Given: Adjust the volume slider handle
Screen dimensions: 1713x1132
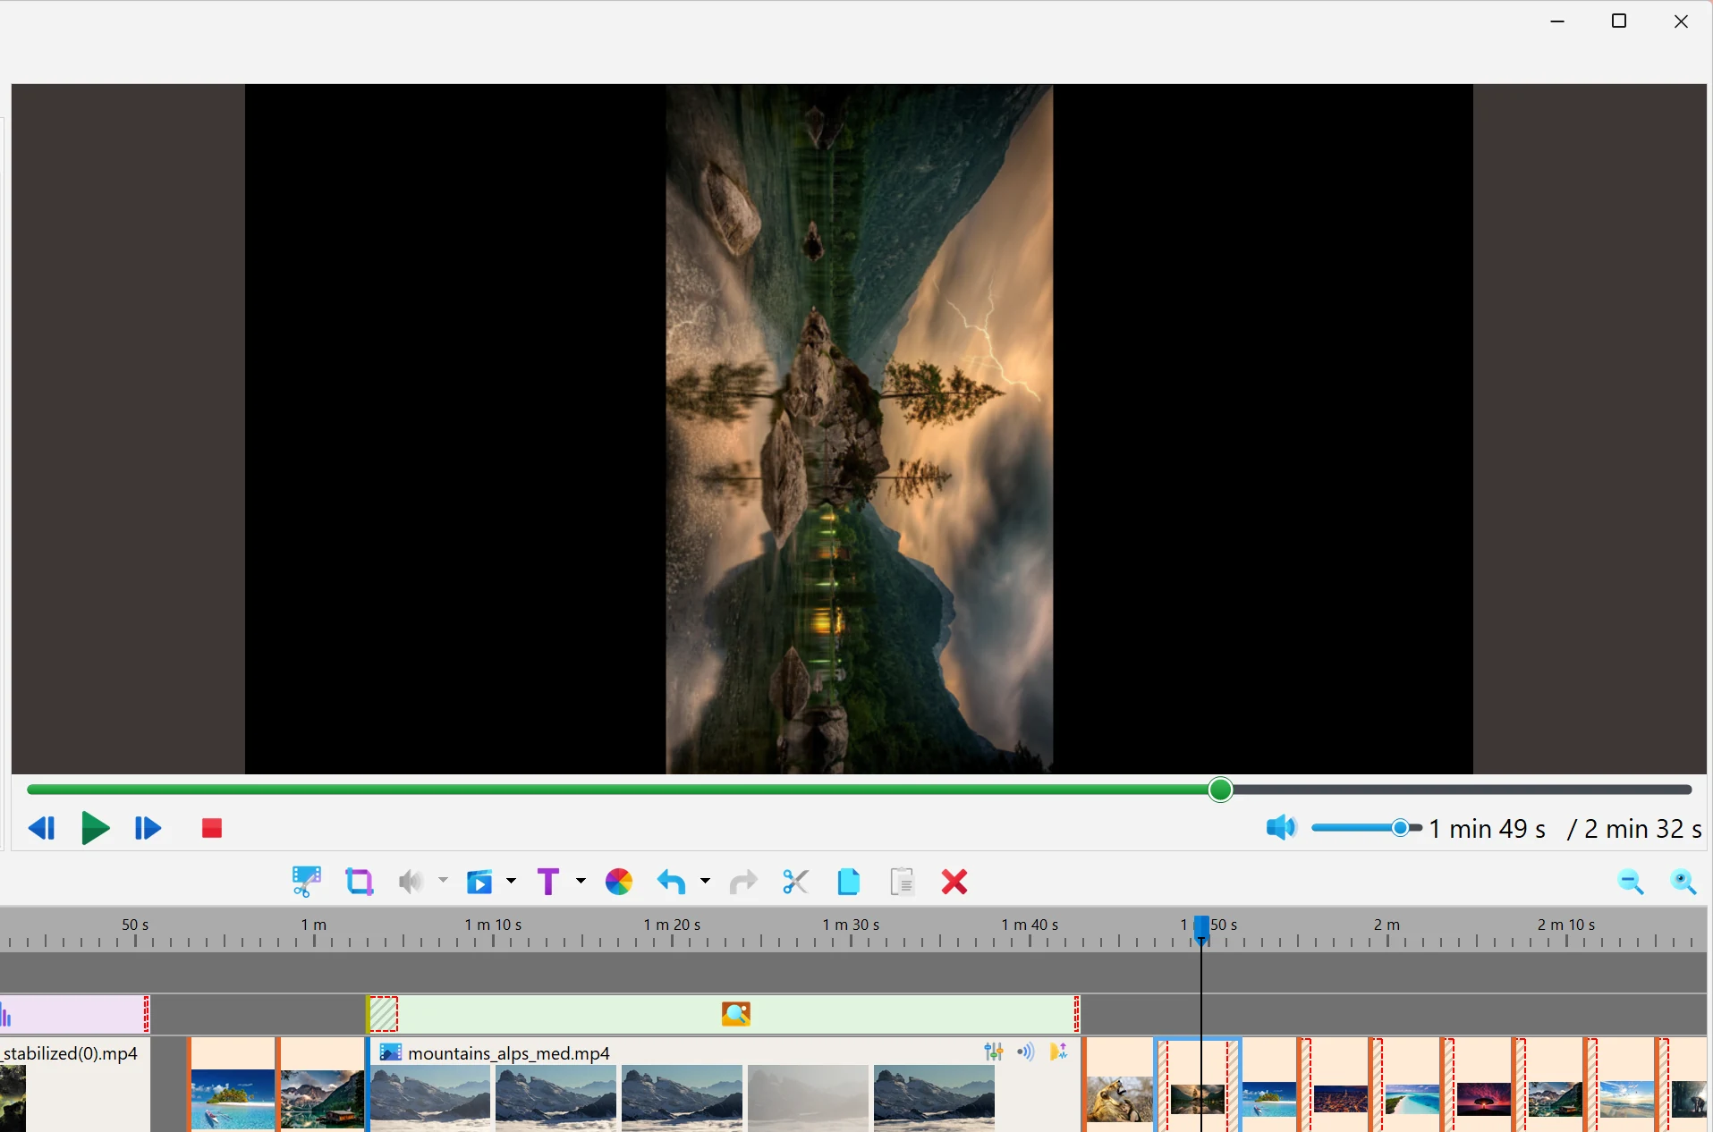Looking at the screenshot, I should (x=1402, y=828).
